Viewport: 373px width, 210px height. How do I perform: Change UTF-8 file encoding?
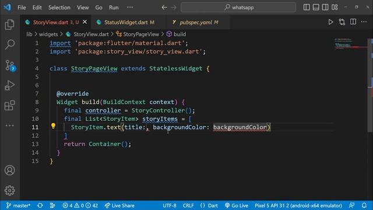coord(170,205)
